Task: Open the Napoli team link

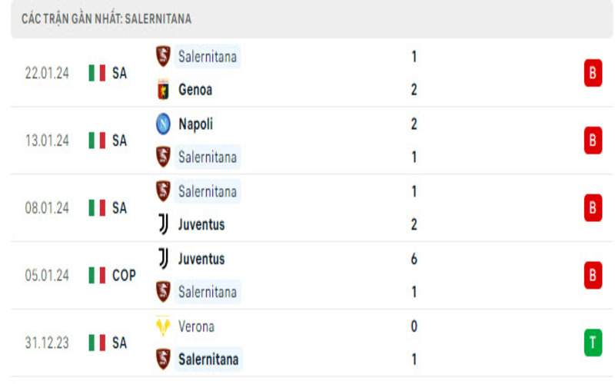Action: [195, 124]
